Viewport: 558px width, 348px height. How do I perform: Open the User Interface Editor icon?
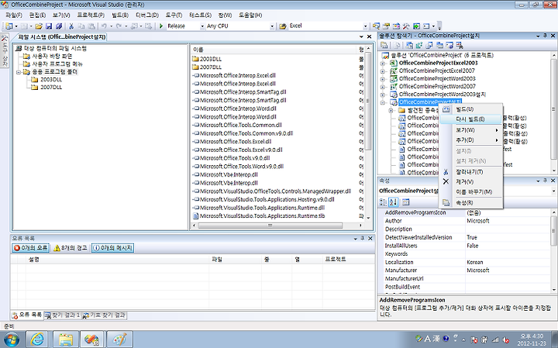(x=439, y=45)
